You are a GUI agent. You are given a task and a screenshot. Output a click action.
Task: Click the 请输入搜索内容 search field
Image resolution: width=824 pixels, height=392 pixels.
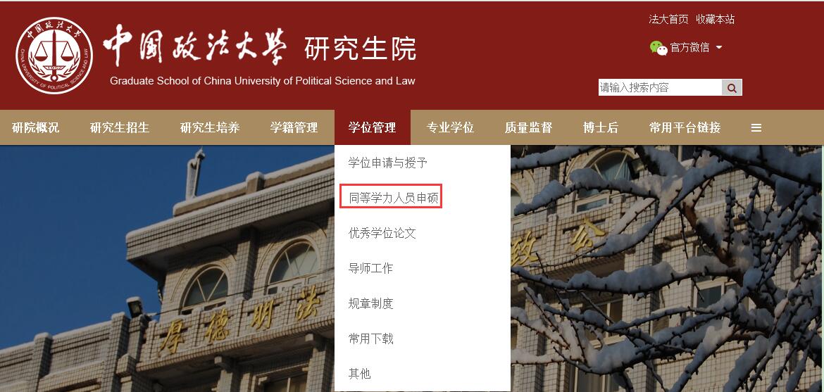coord(659,88)
